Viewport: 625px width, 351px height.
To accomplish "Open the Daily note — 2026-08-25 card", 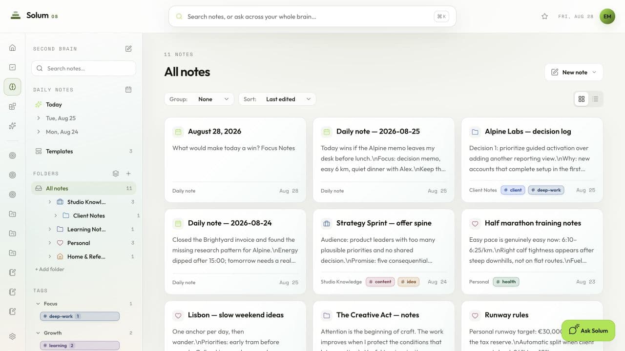I will [384, 160].
